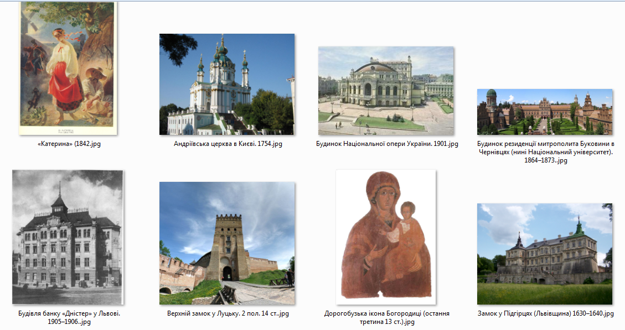The width and height of the screenshot is (625, 330).
Task: Click the file name Дорогобузька ікона Богородиці
Action: (x=386, y=317)
